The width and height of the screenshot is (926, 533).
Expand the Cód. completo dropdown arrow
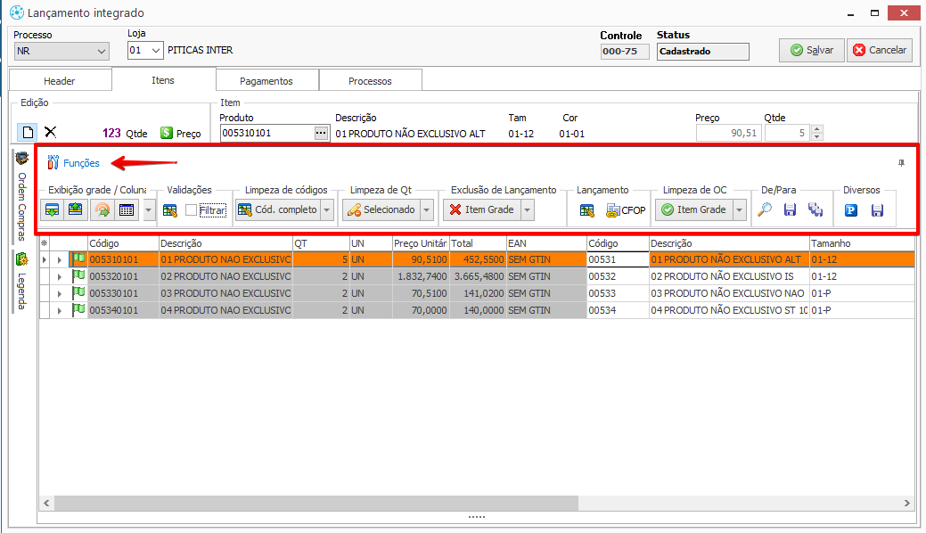[x=327, y=210]
